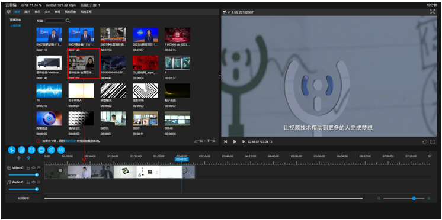Click the Video 0 film reel icon
The height and width of the screenshot is (220, 442).
point(9,168)
